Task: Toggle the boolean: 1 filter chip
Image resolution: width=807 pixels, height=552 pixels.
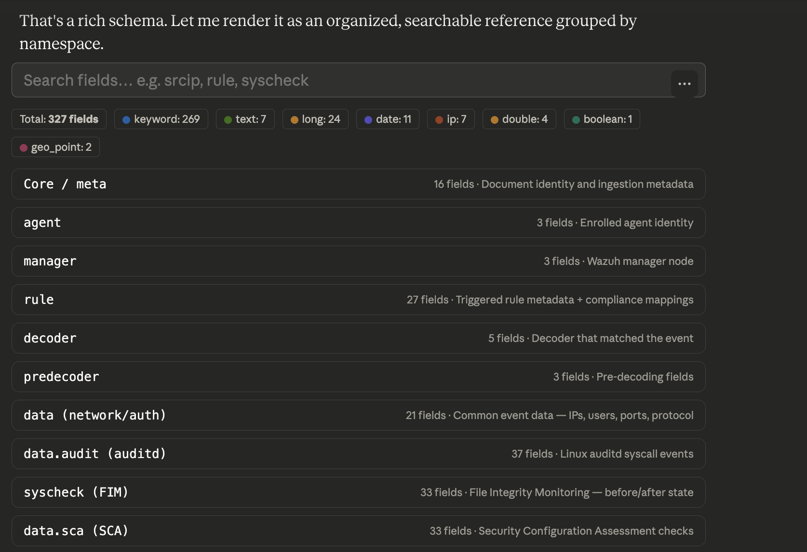Action: click(x=602, y=119)
